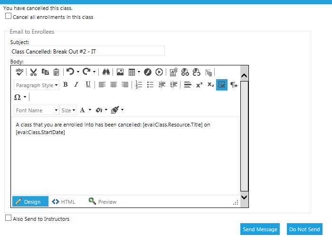Screen dimensions: 332x244
Task: Switch to the HTML tab
Action: point(64,202)
